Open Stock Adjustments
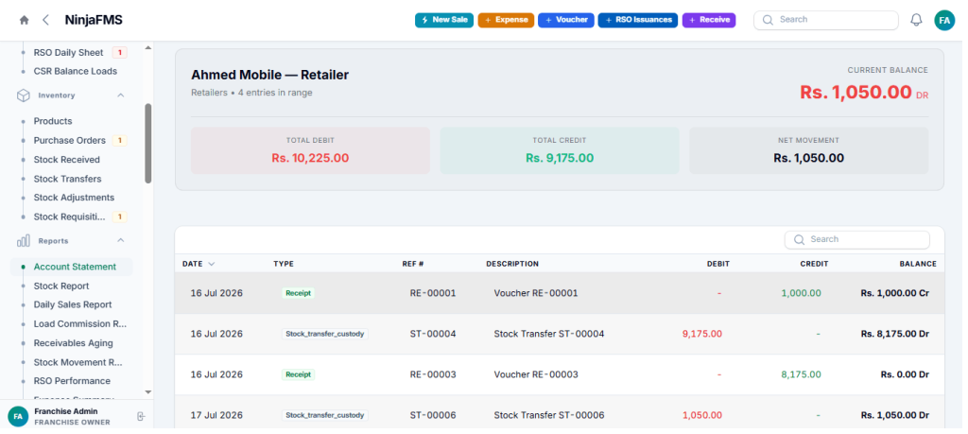The height and width of the screenshot is (434, 968). click(74, 198)
